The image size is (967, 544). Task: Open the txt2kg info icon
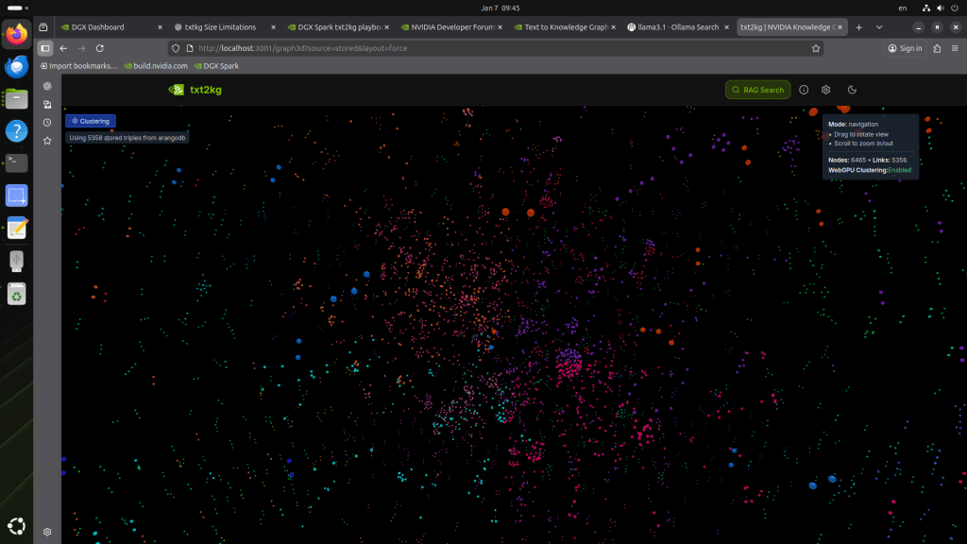tap(804, 90)
